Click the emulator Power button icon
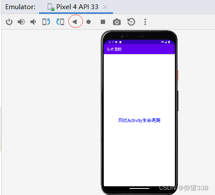The image size is (215, 195). [9, 22]
